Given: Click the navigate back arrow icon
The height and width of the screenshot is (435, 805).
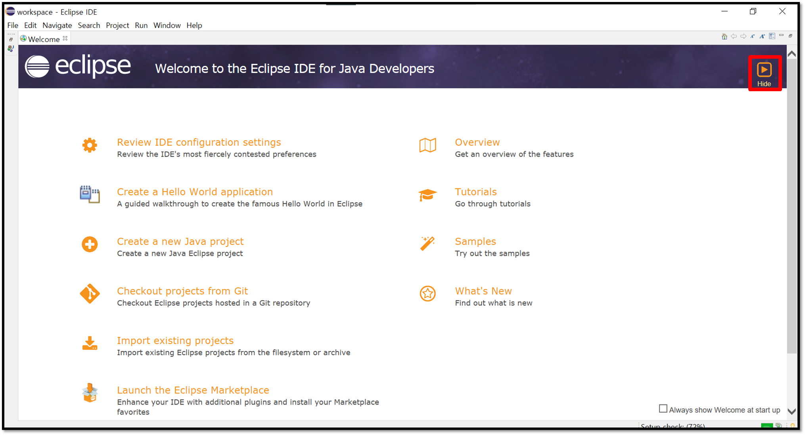Looking at the screenshot, I should 734,36.
